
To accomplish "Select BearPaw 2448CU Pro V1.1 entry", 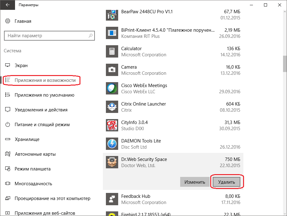I will (x=173, y=15).
